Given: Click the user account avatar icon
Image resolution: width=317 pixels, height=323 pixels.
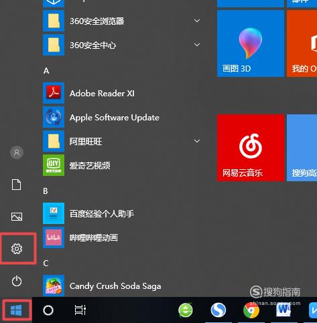Looking at the screenshot, I should coord(17,152).
